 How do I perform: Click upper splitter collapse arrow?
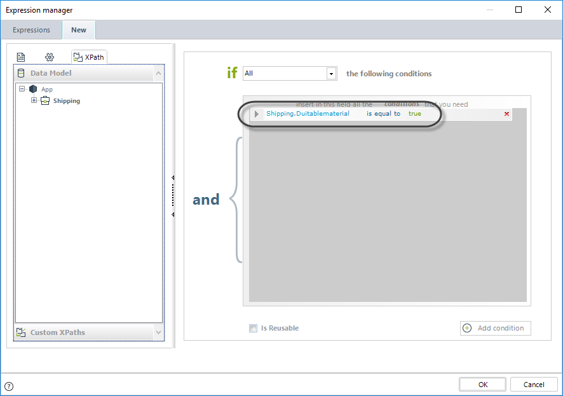pos(173,178)
